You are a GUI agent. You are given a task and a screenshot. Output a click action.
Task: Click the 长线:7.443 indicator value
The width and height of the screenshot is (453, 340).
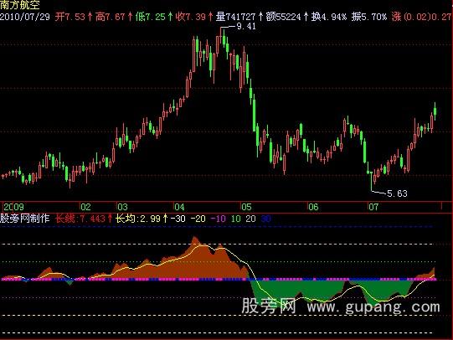point(80,219)
